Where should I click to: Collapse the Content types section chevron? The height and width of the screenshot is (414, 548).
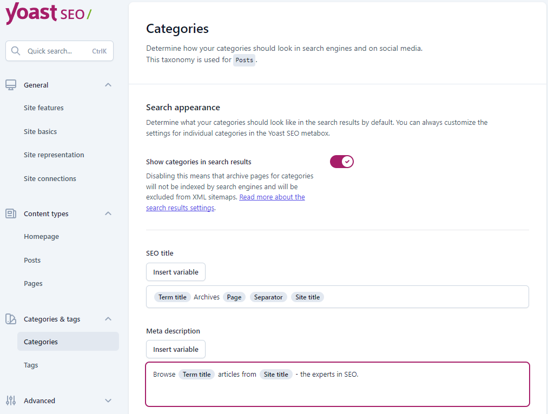[108, 213]
